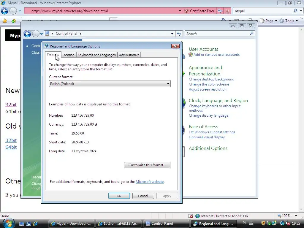Click Change display language link
304x228 pixels.
209,115
